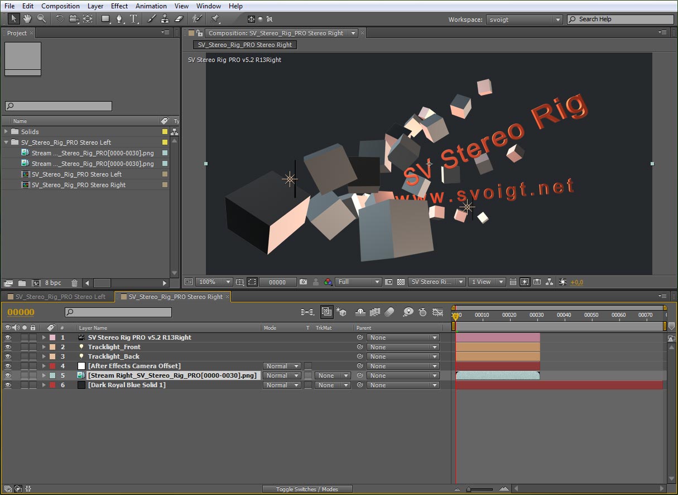Select the Pen tool

click(x=119, y=18)
